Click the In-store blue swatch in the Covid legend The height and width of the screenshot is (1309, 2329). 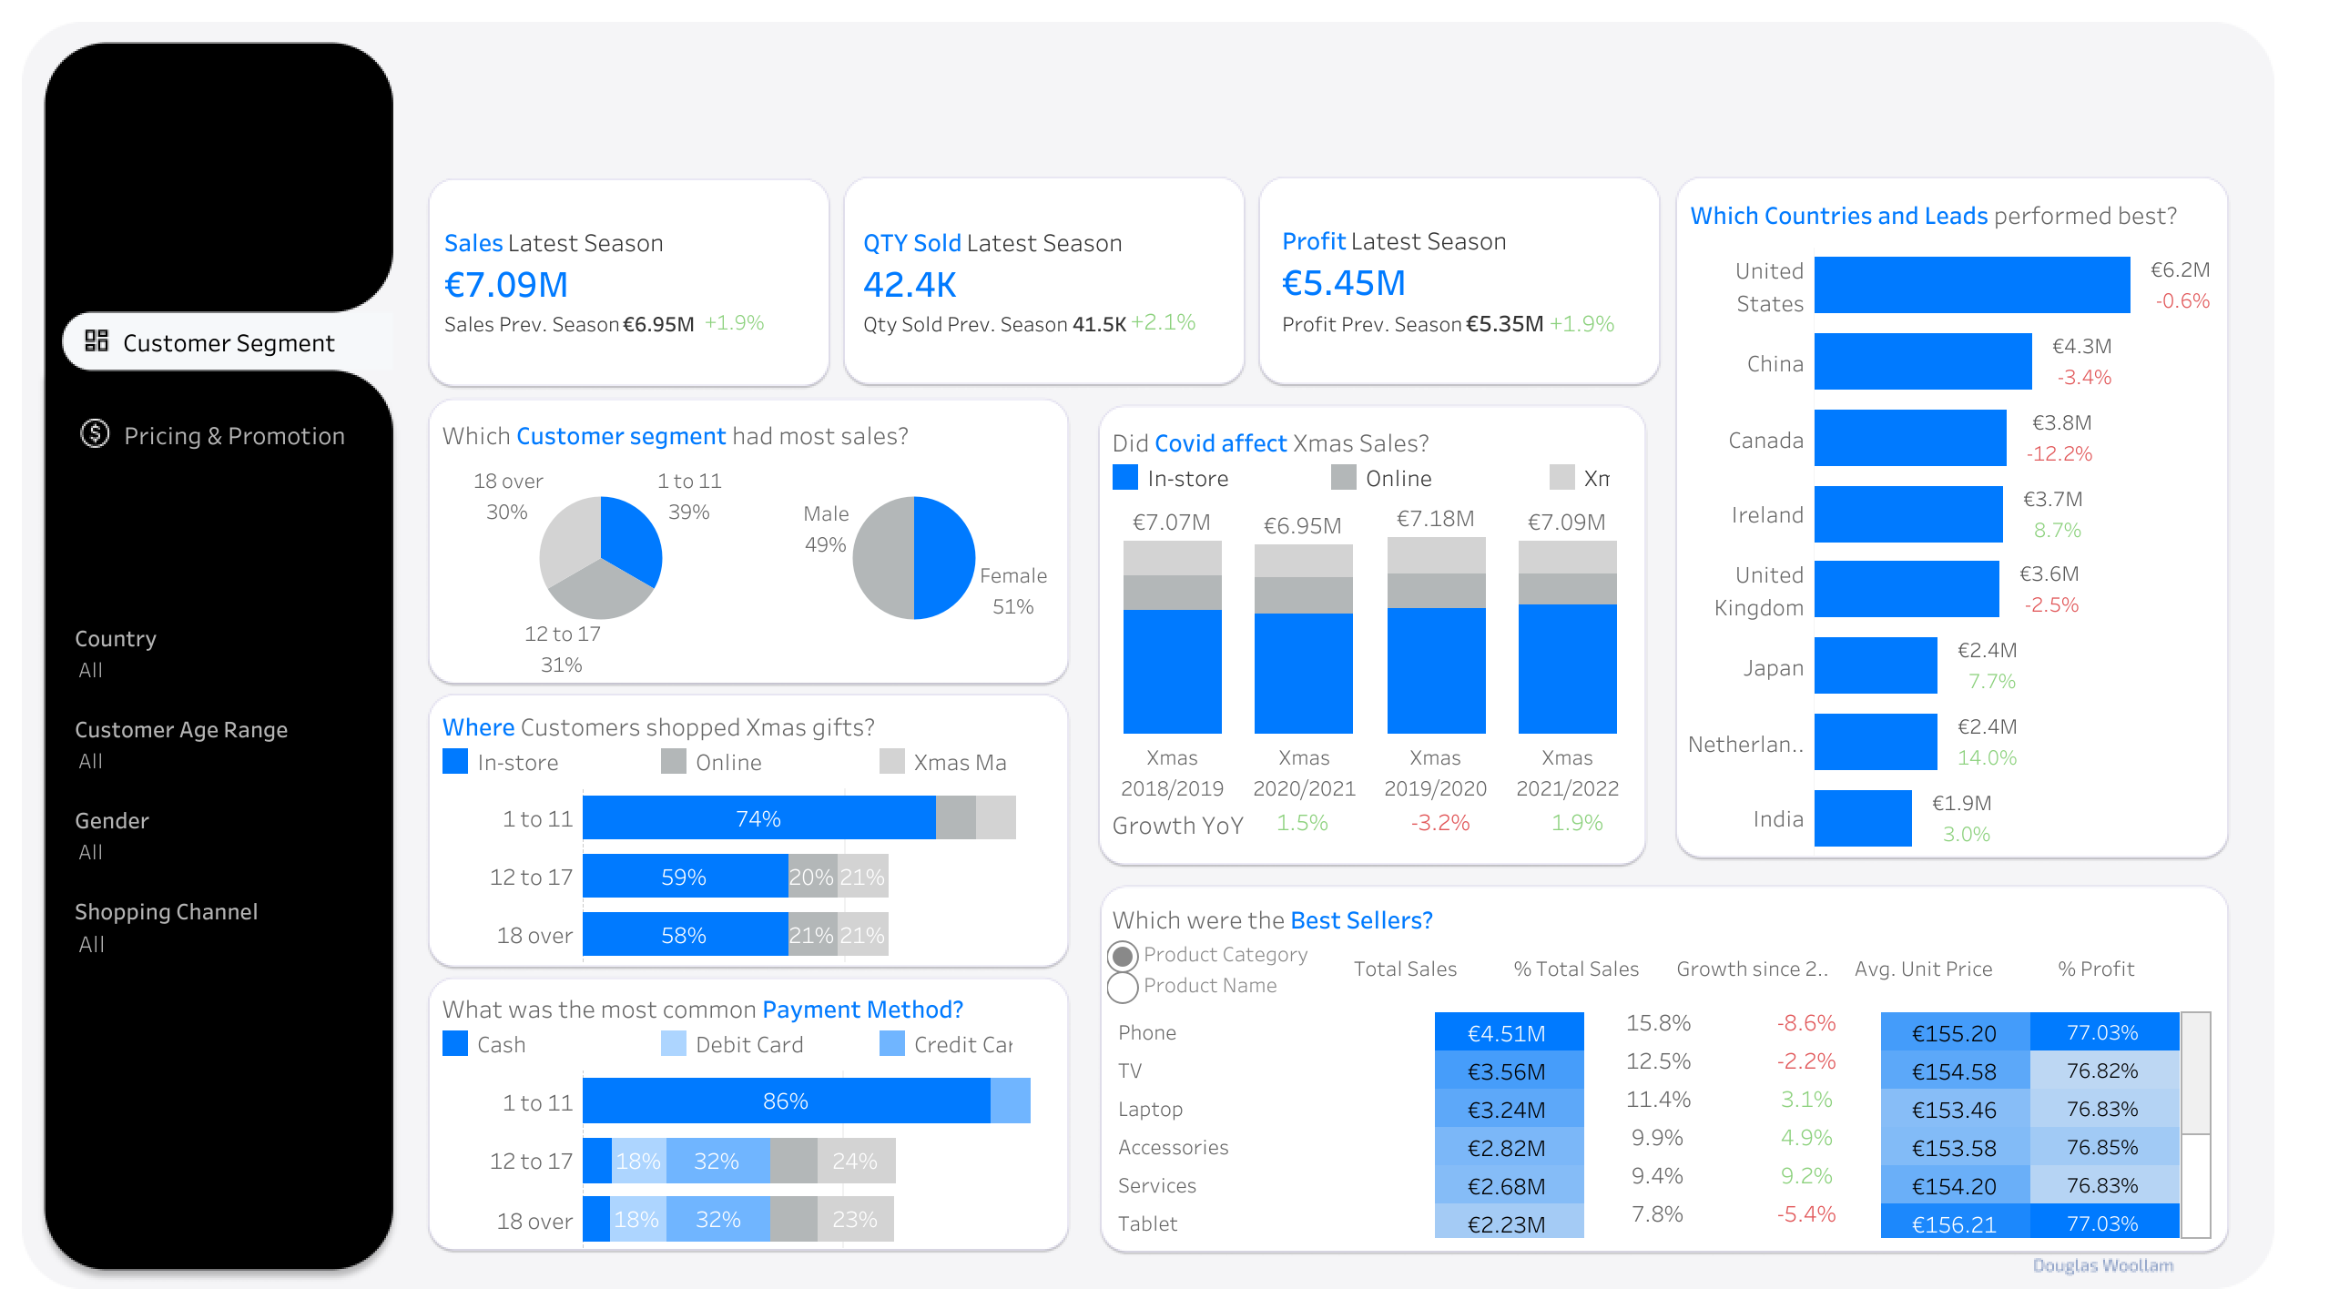[x=1125, y=478]
